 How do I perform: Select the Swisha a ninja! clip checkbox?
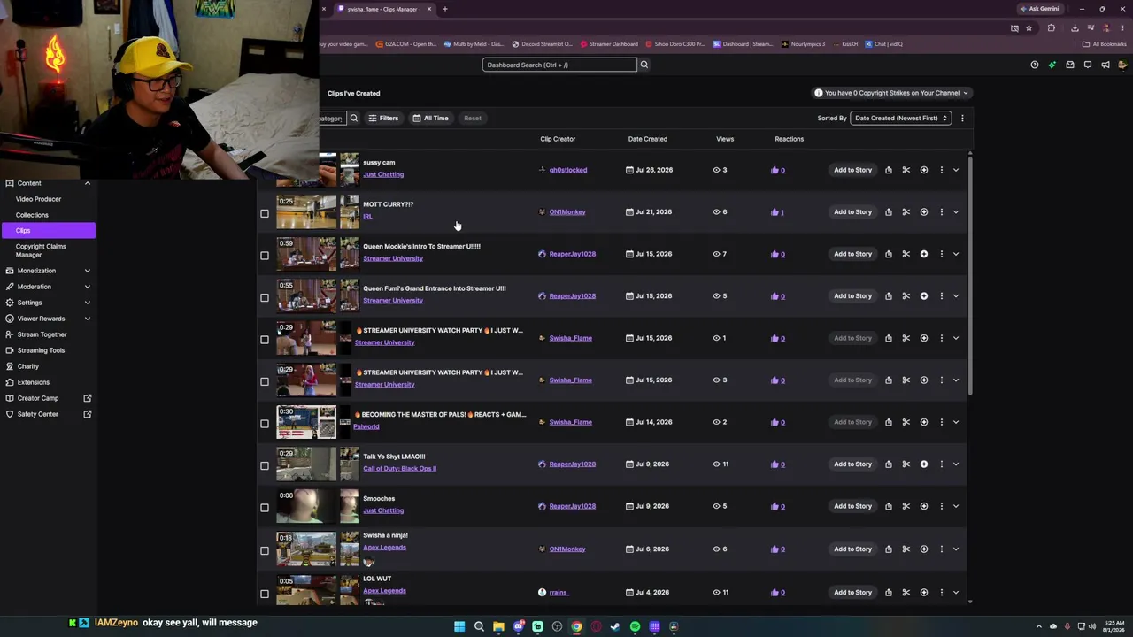coord(265,550)
